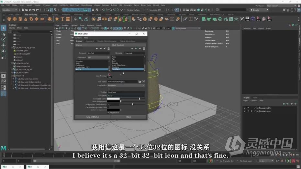This screenshot has height=169, width=301.
Task: Open the Alignment dropdown in Shelf Editor
Action: 98,57
